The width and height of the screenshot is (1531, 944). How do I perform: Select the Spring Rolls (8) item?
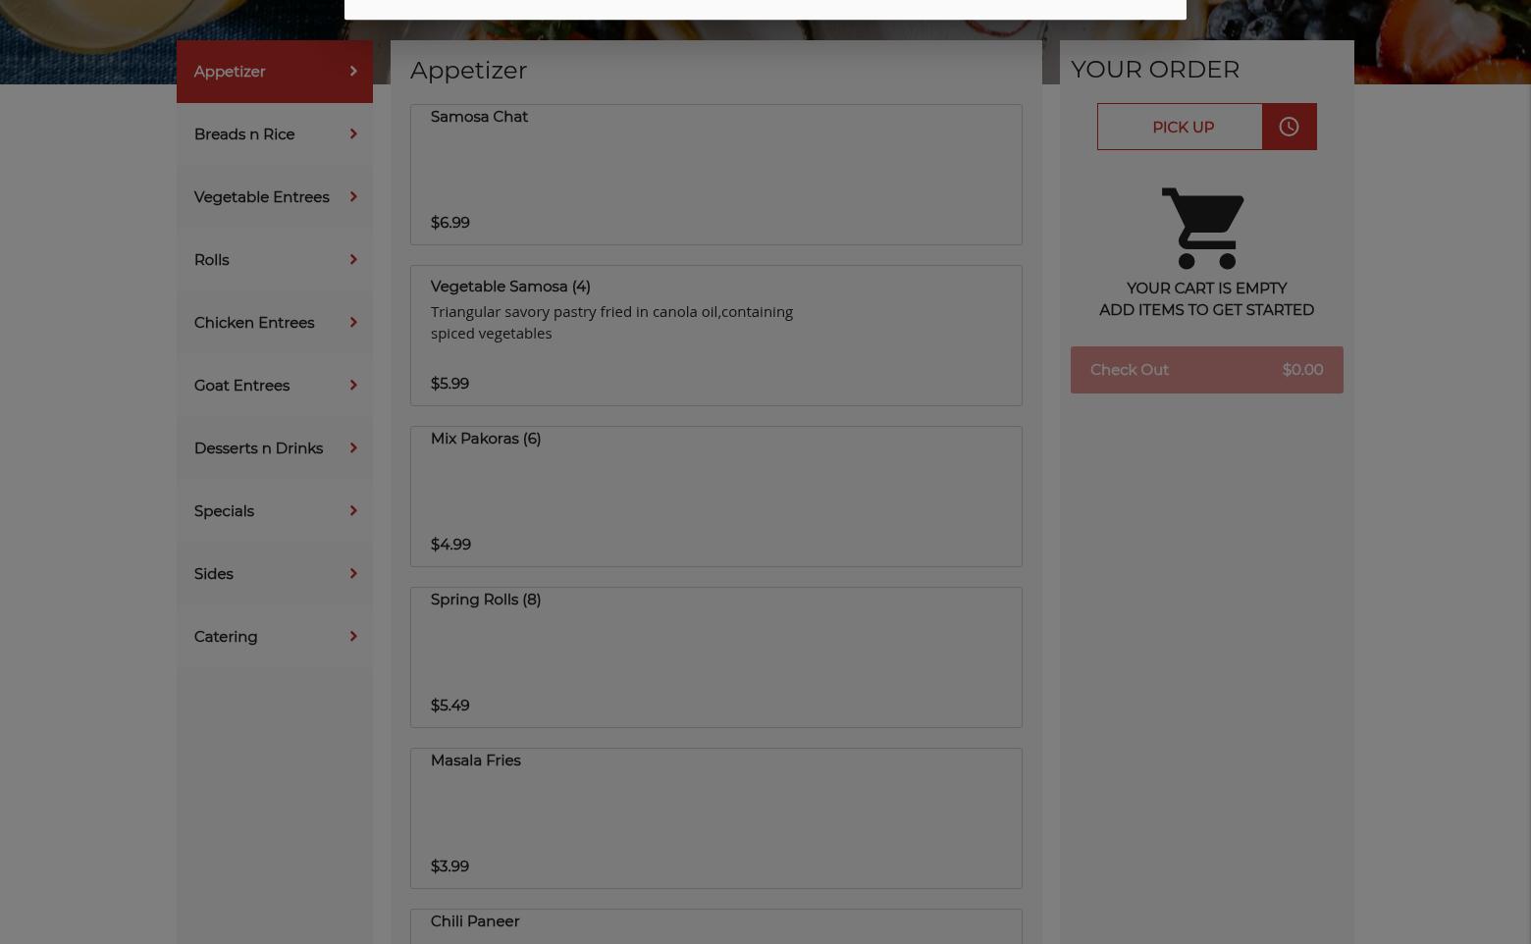[715, 657]
